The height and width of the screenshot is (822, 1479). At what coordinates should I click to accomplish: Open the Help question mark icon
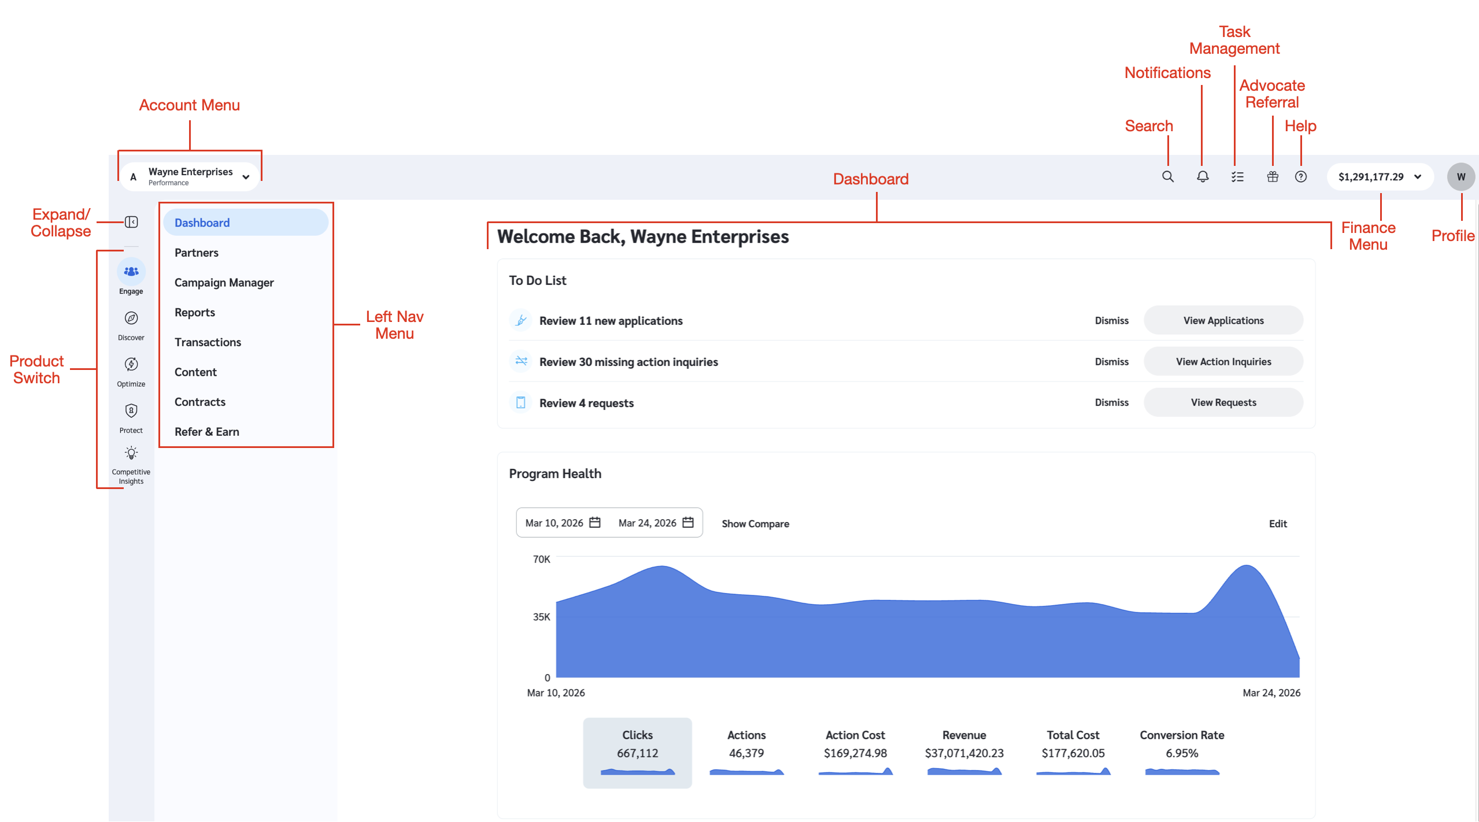click(x=1300, y=177)
